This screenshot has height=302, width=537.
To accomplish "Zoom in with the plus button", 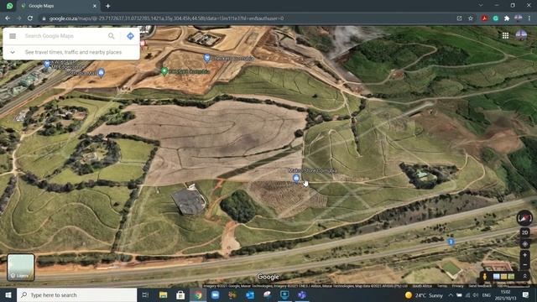I will click(524, 255).
